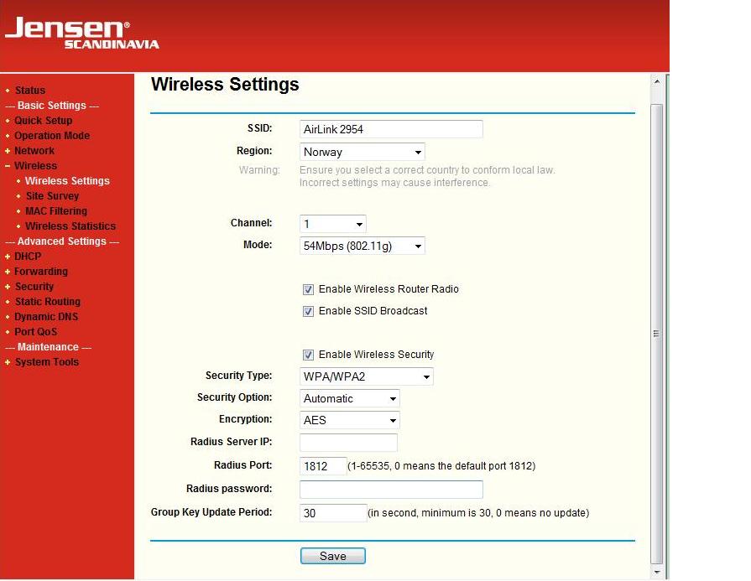This screenshot has height=581, width=751.
Task: Open Wireless Statistics
Action: (70, 226)
